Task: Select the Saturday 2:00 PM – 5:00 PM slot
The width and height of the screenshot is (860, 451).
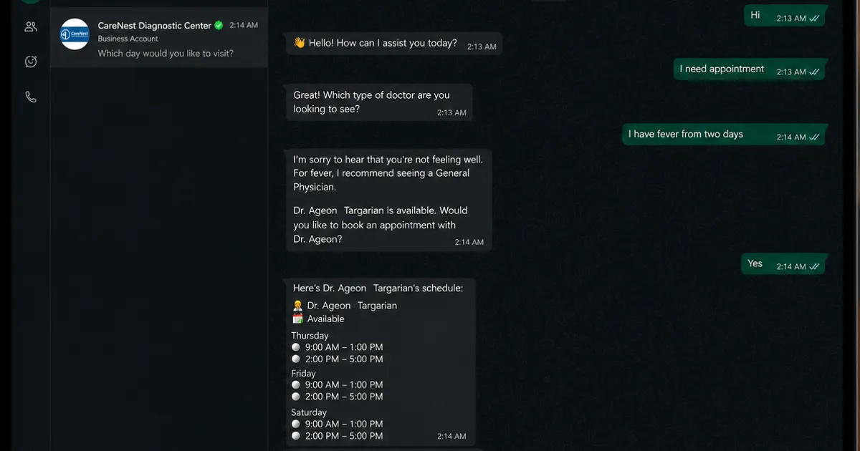Action: coord(338,436)
